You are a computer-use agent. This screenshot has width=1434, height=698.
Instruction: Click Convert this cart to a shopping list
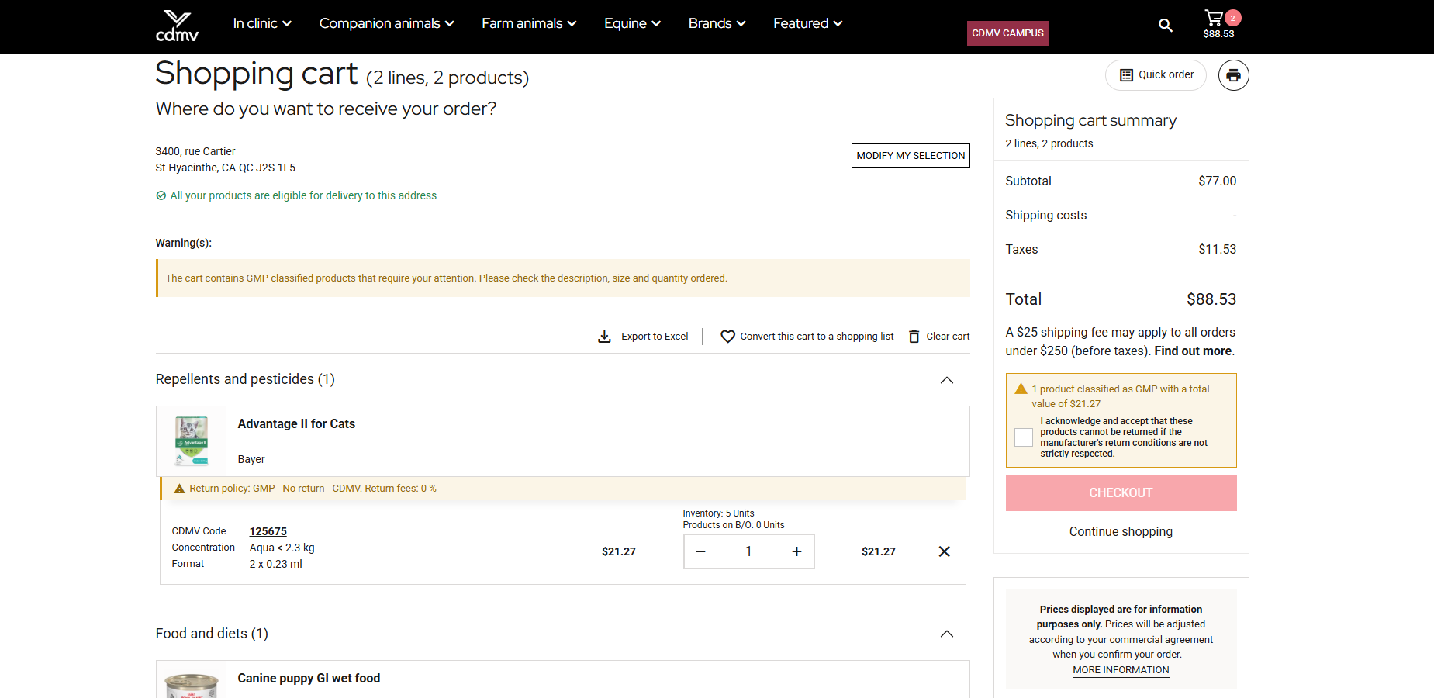pyautogui.click(x=817, y=337)
